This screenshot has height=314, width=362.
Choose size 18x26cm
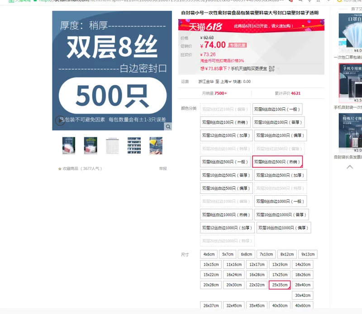(x=303, y=275)
